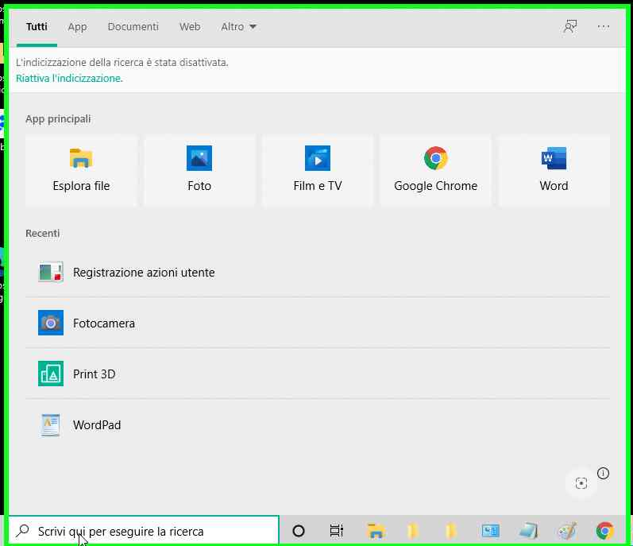The height and width of the screenshot is (546, 633).
Task: Click the blue window app icon on the taskbar
Action: pos(491,531)
